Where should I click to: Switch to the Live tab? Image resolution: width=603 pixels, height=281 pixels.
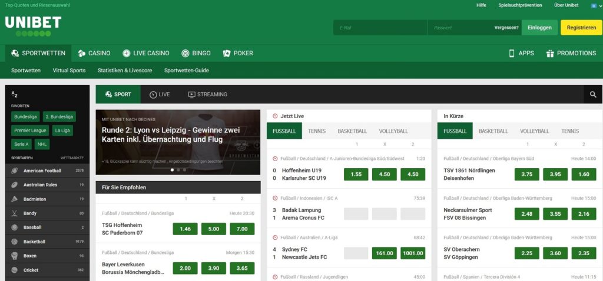click(160, 95)
